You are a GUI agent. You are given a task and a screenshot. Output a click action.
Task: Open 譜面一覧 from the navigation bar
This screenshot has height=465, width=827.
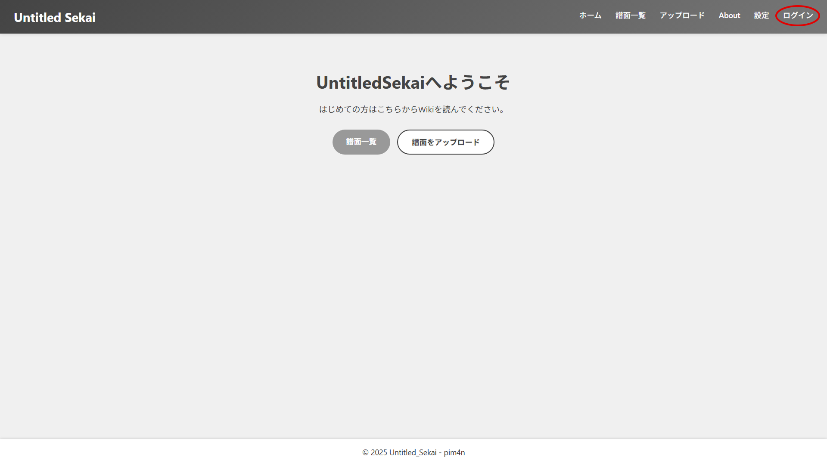(x=630, y=15)
